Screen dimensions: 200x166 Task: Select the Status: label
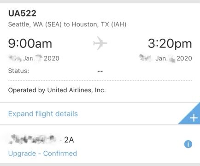(18, 71)
